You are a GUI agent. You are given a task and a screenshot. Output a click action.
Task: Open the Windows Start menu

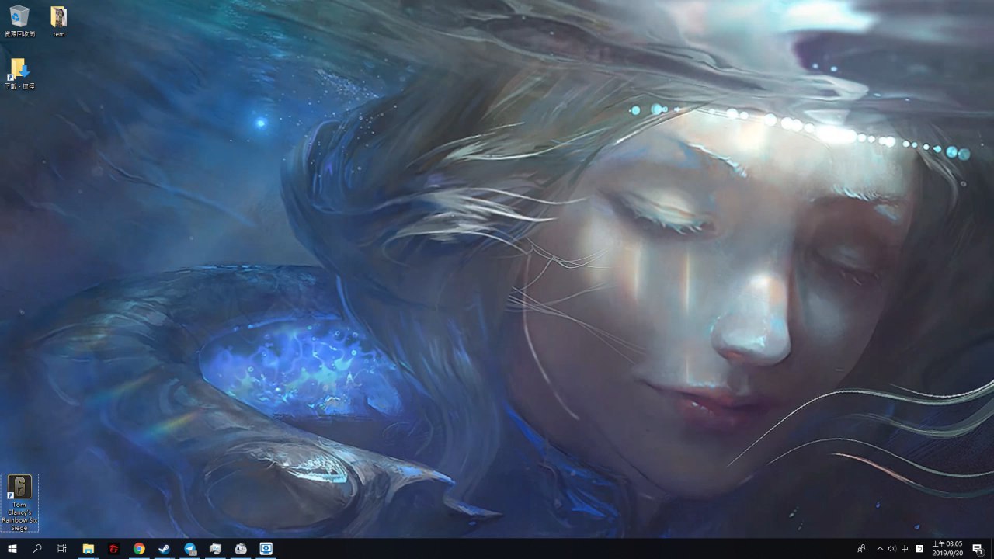pyautogui.click(x=12, y=549)
